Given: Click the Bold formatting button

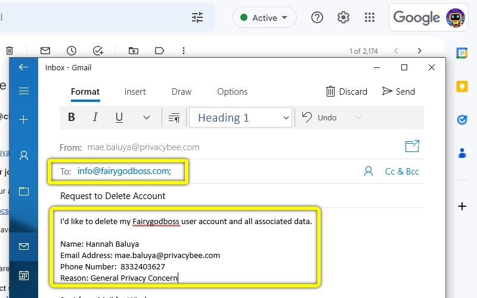Looking at the screenshot, I should click(72, 117).
